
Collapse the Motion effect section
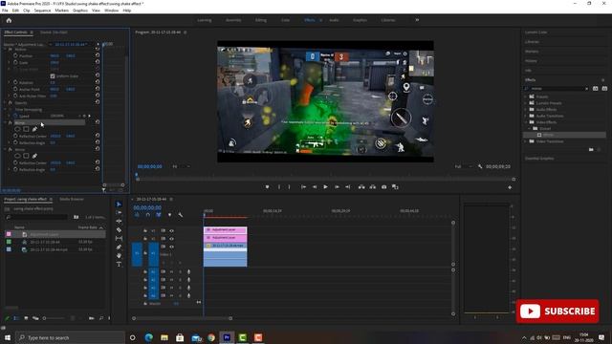5,50
